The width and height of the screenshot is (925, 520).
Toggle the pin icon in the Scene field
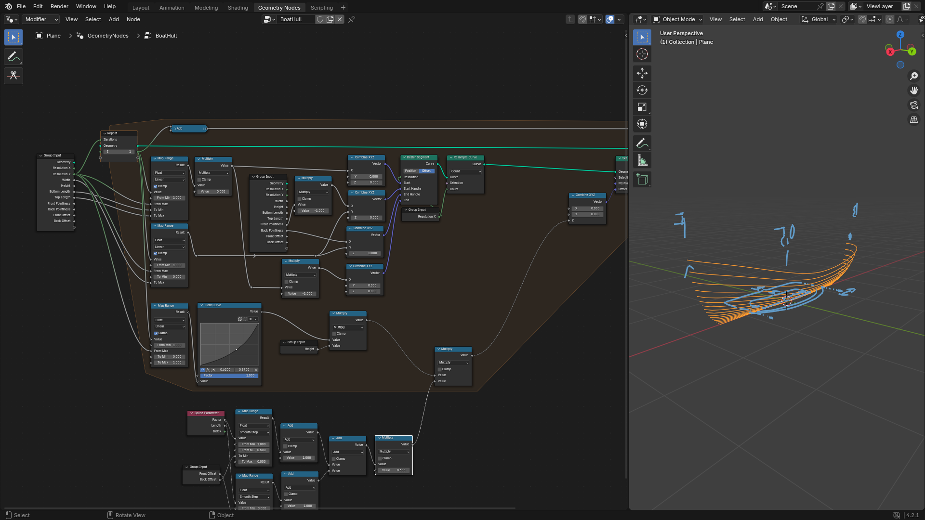(x=820, y=6)
